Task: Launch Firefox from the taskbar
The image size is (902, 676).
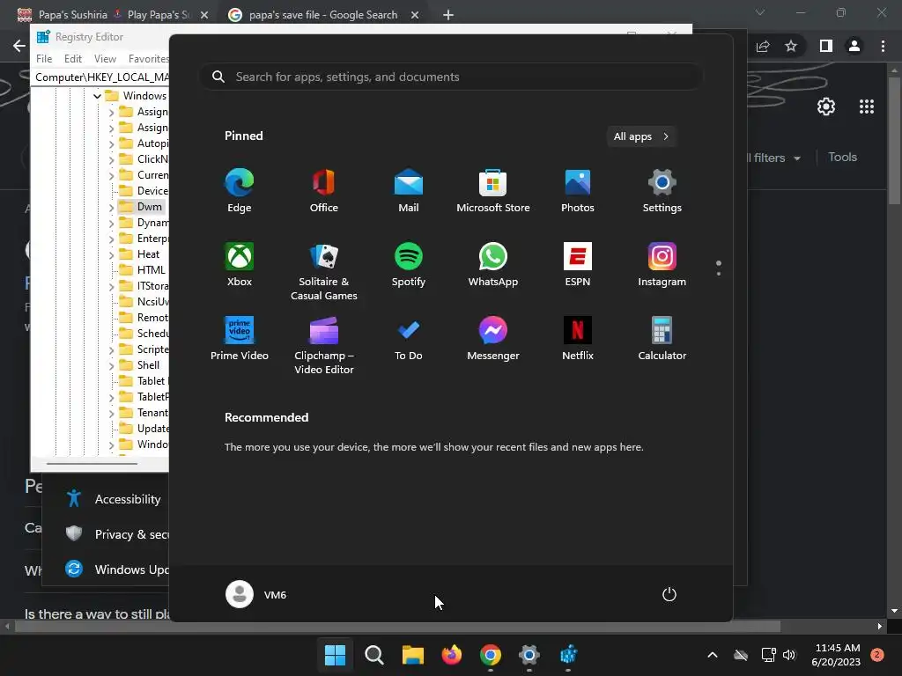Action: (x=452, y=655)
